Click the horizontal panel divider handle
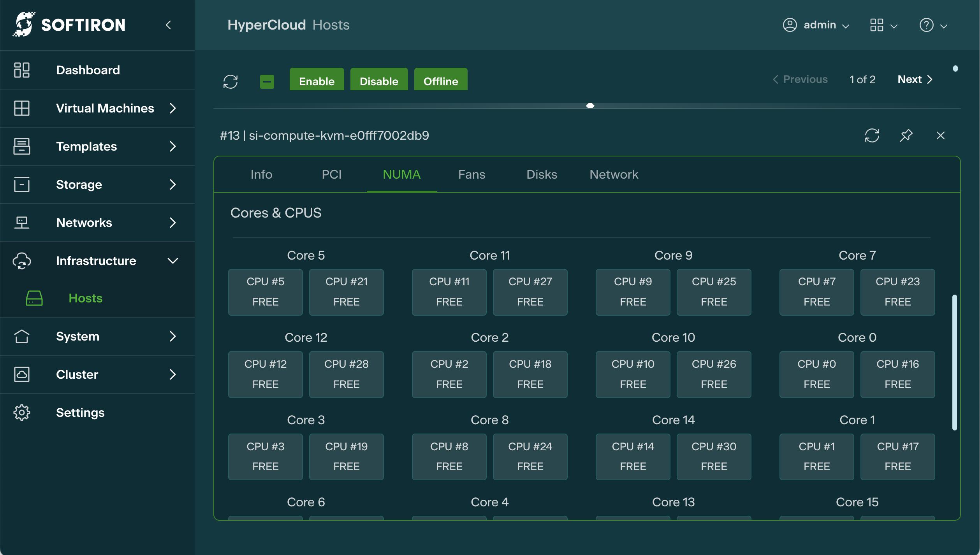The image size is (980, 555). tap(590, 106)
